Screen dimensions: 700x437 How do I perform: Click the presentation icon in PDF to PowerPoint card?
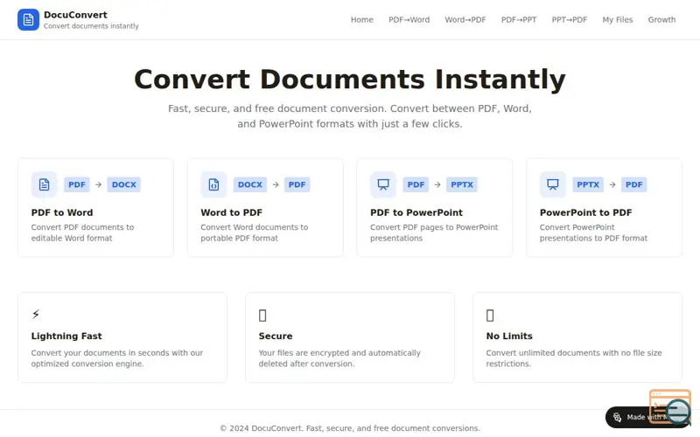tap(383, 184)
